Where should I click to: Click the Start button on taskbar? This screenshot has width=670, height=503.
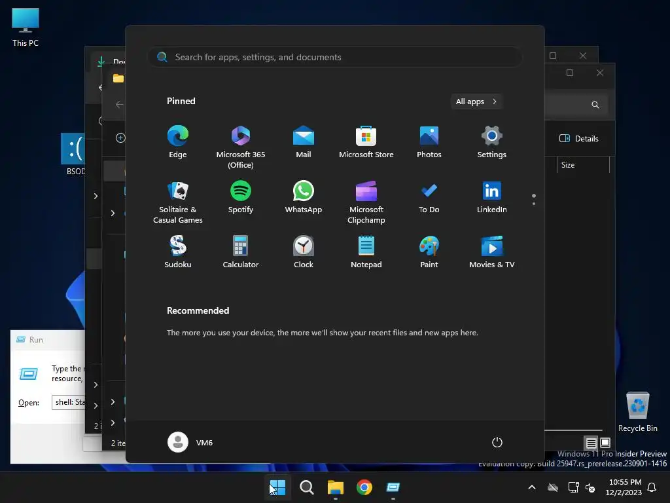277,487
